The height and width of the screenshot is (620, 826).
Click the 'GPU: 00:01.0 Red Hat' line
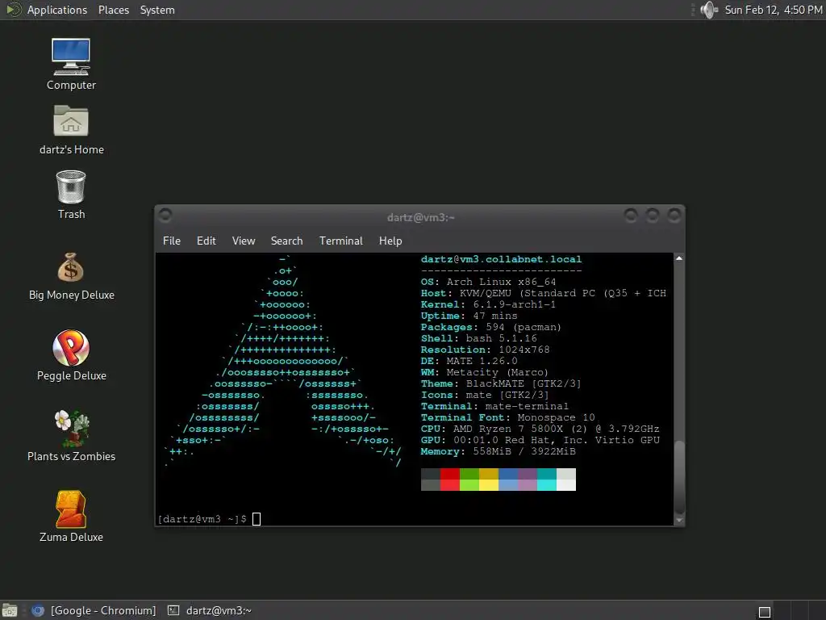point(540,440)
